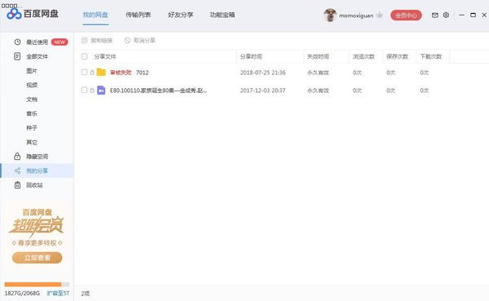Switch to the 功能宝箱 tab

pos(222,15)
